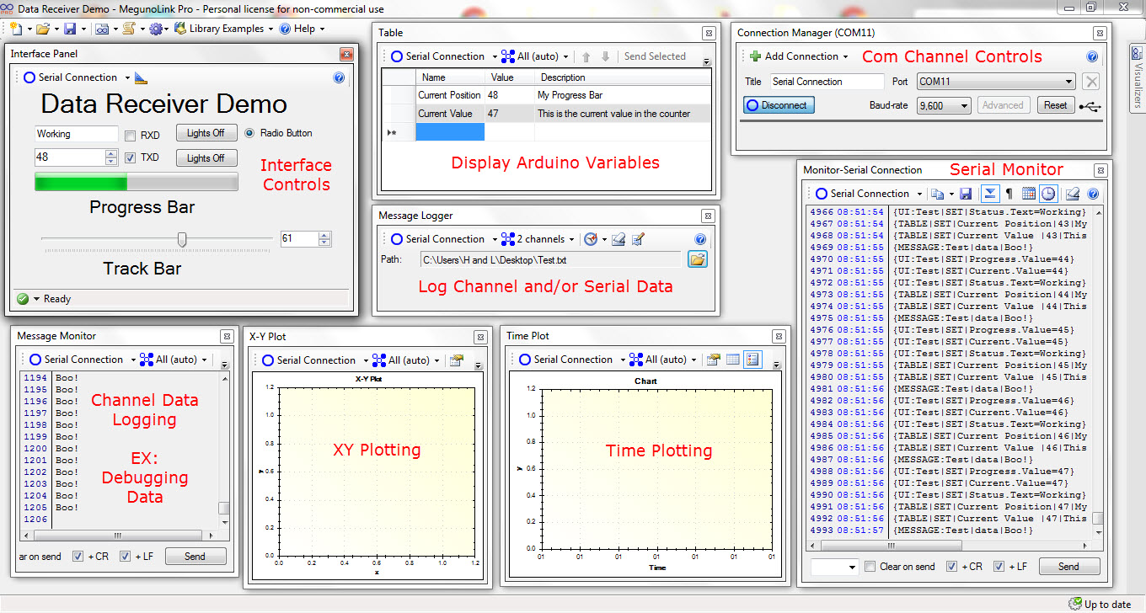This screenshot has width=1146, height=613.
Task: Click the New project icon in main toolbar
Action: (x=15, y=29)
